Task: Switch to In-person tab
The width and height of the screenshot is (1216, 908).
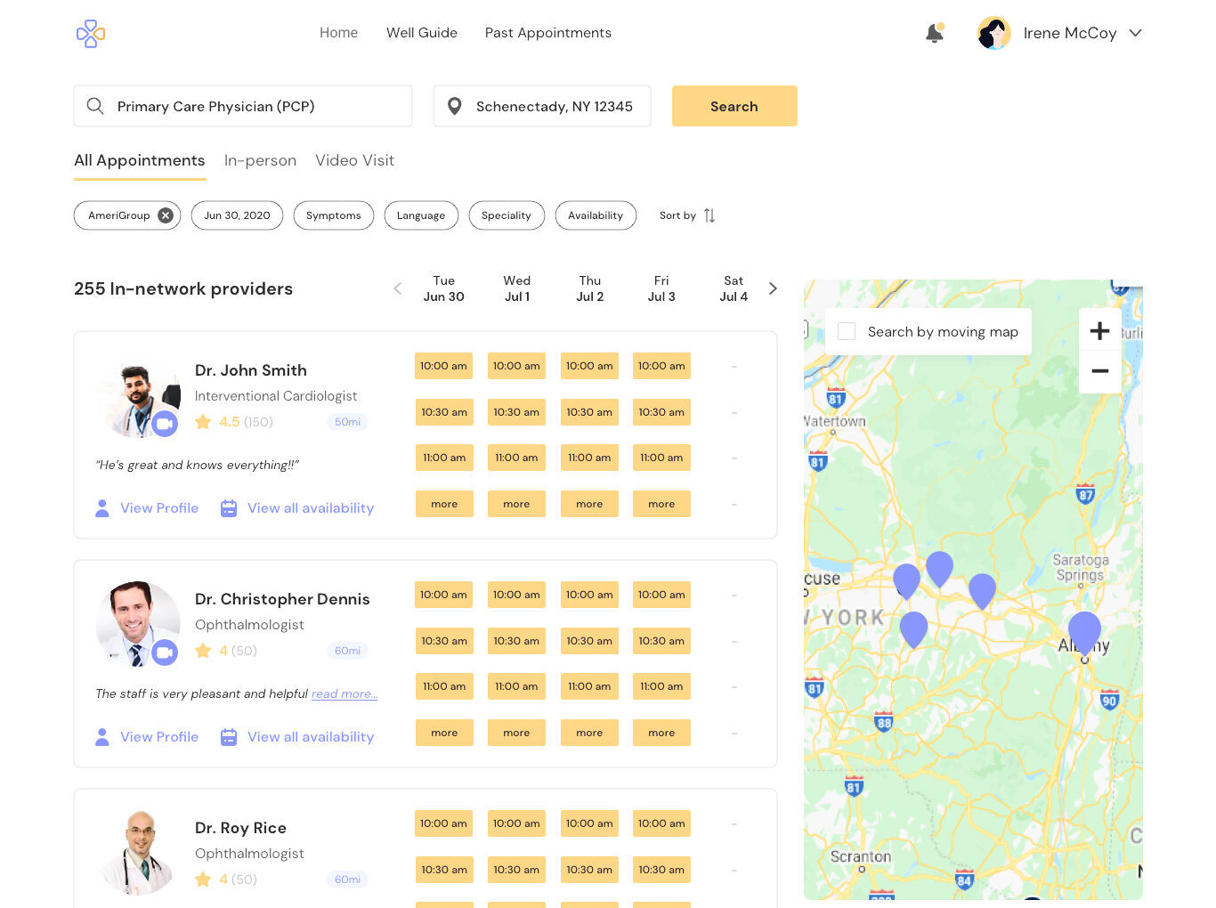Action: pyautogui.click(x=260, y=160)
